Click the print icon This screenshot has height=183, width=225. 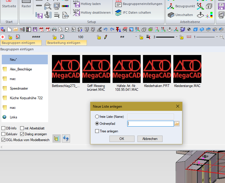tap(54, 29)
